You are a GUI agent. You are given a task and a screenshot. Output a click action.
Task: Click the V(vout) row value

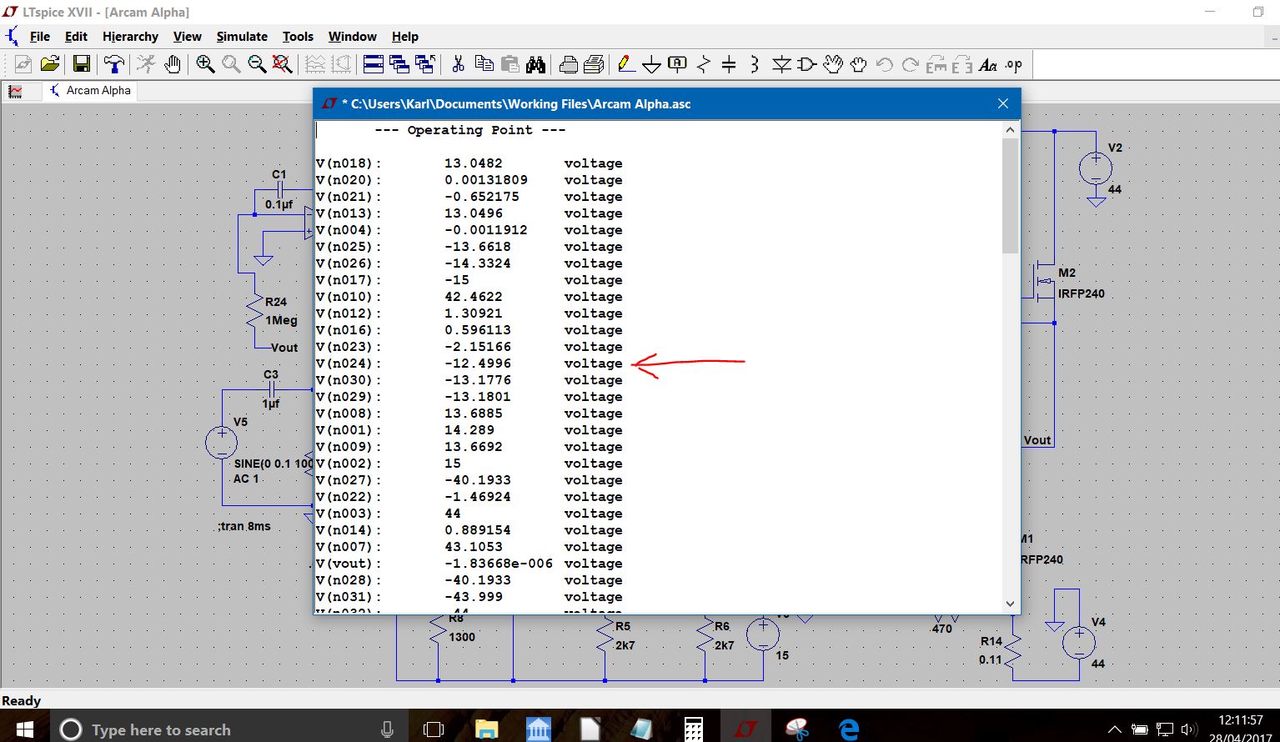pyautogui.click(x=498, y=564)
